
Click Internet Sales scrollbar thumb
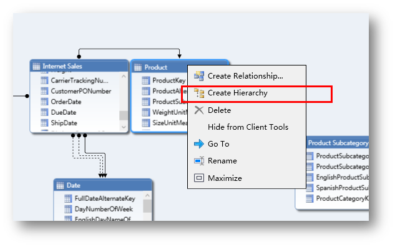point(124,115)
